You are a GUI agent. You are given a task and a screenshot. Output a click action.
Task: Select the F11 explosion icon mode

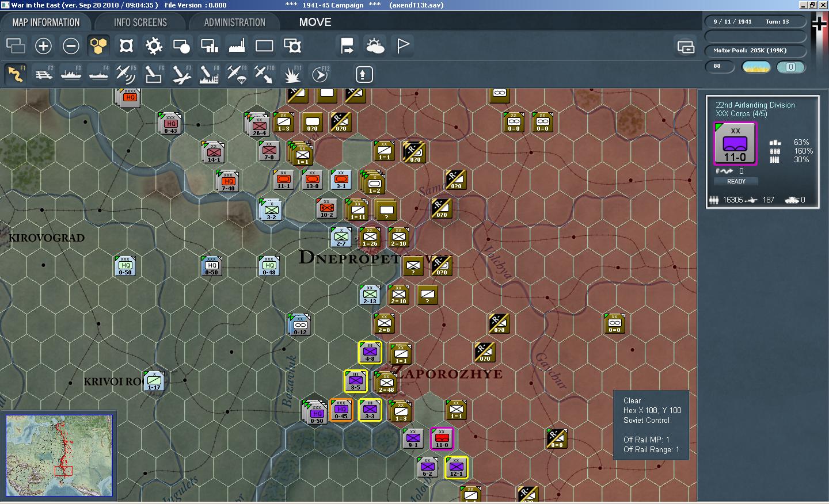[x=292, y=74]
